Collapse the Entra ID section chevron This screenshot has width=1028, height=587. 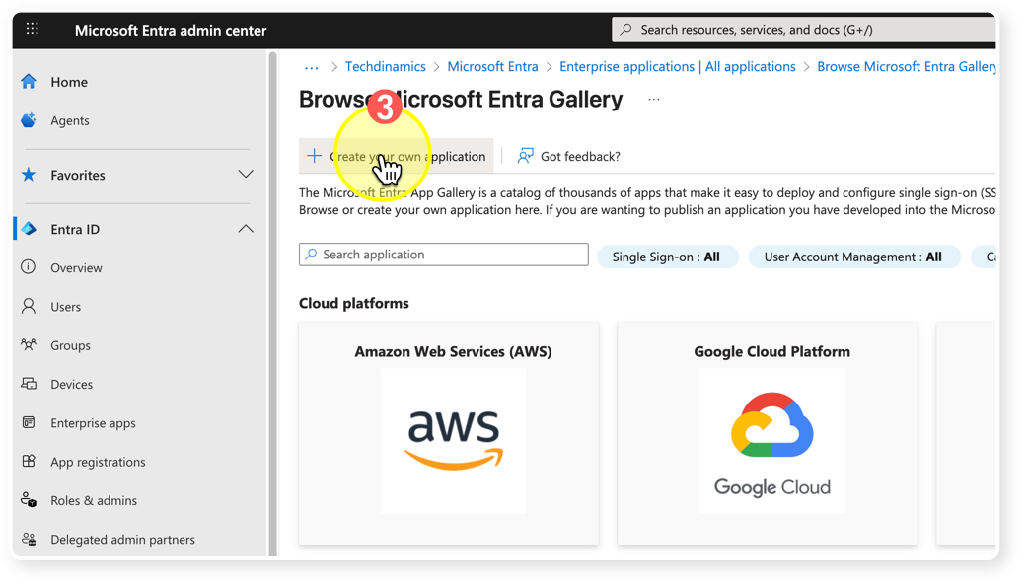pyautogui.click(x=246, y=229)
